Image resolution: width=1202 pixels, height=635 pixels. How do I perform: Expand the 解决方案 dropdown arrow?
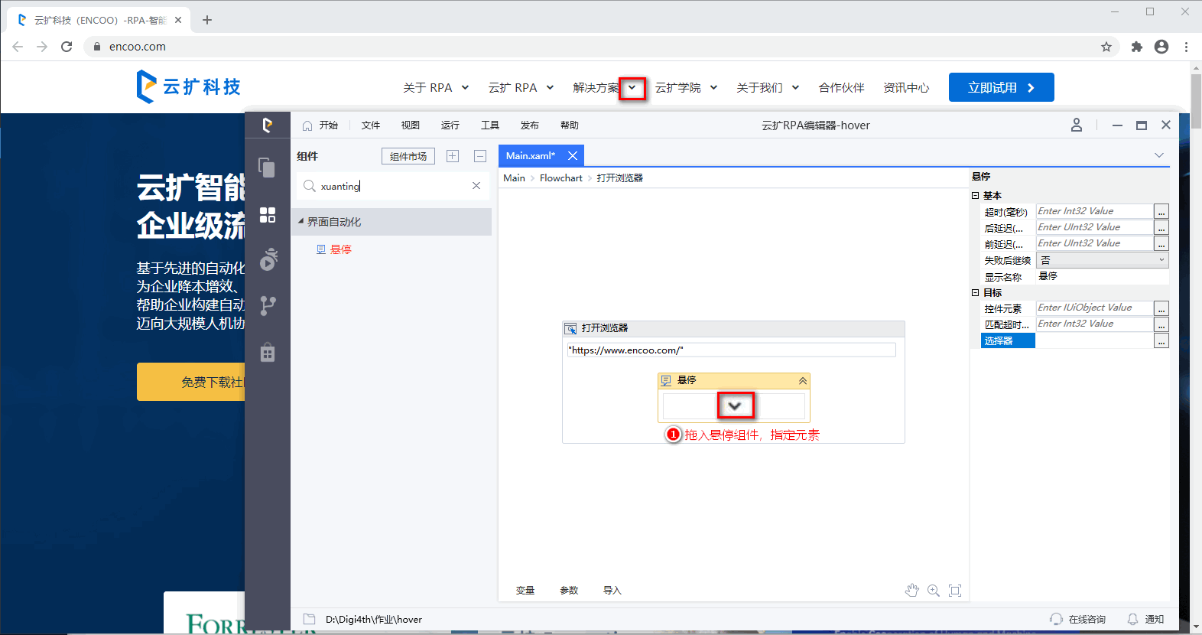click(632, 88)
